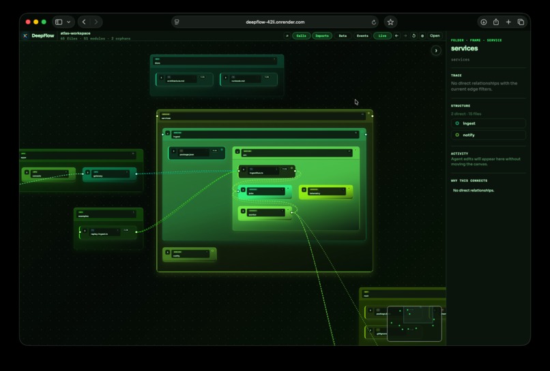Viewport: 550px width, 371px height.
Task: Click the right port of ingest frame
Action: (366, 134)
